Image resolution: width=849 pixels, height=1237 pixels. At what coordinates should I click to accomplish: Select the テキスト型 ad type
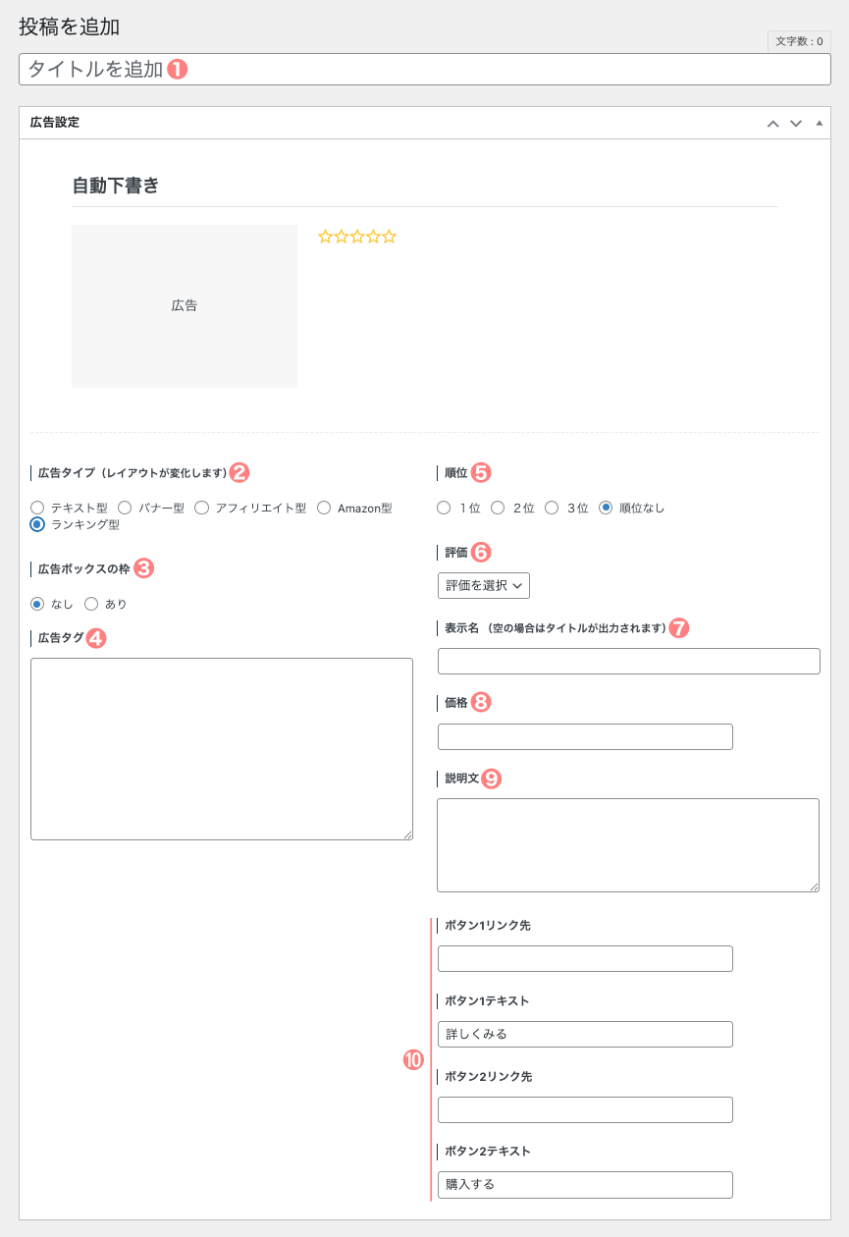pos(38,508)
